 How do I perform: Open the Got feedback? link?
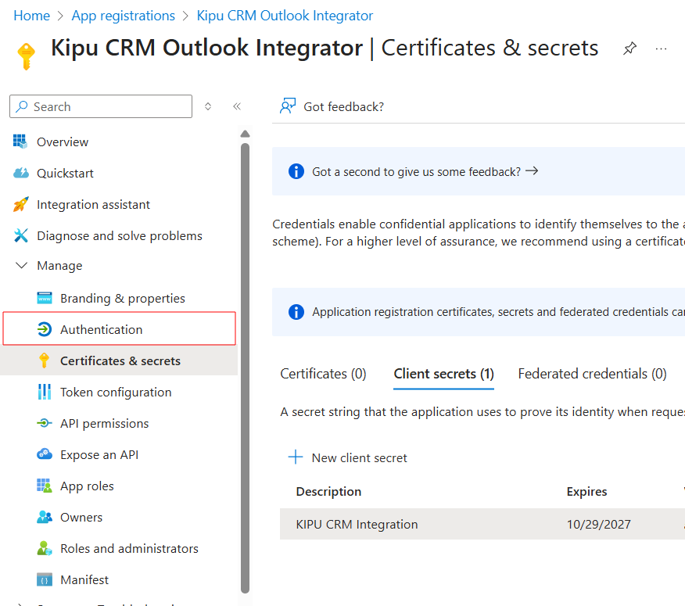click(332, 106)
